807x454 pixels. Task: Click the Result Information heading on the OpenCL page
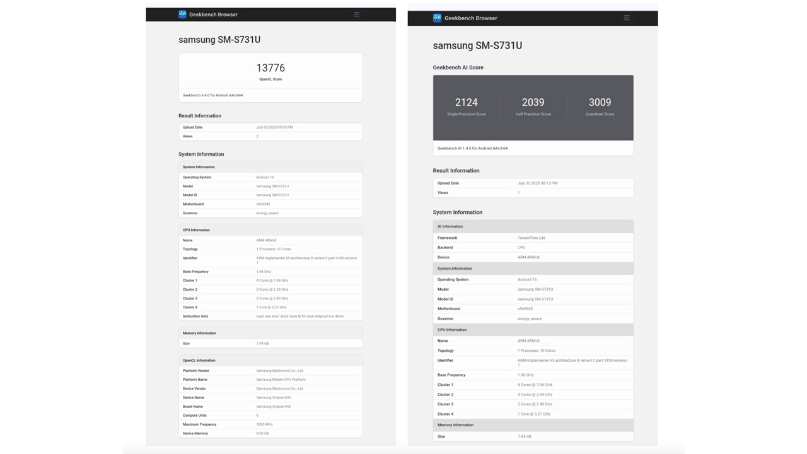point(200,116)
